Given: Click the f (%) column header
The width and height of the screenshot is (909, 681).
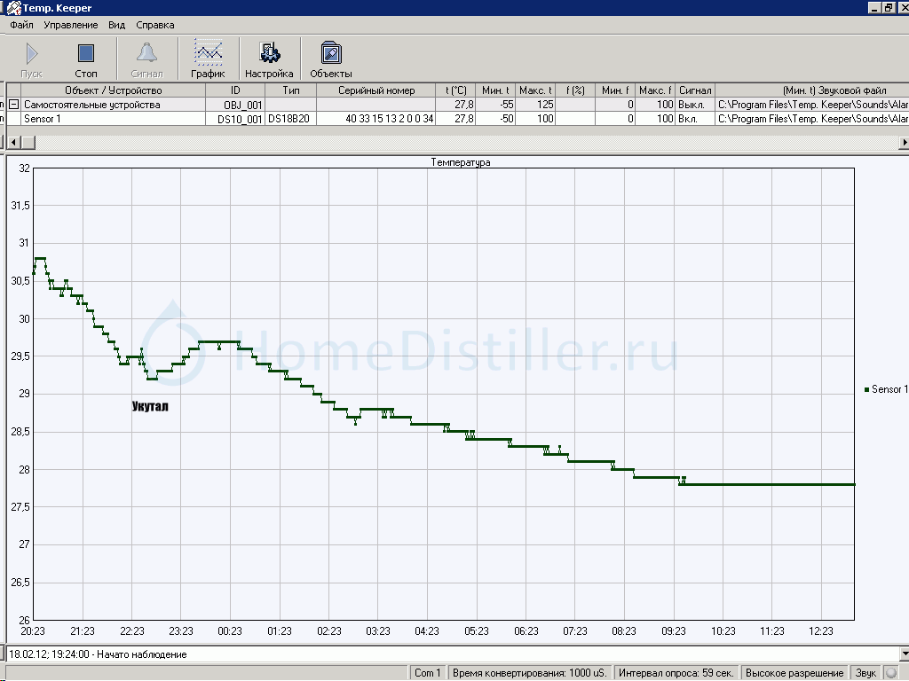Looking at the screenshot, I should coord(575,90).
